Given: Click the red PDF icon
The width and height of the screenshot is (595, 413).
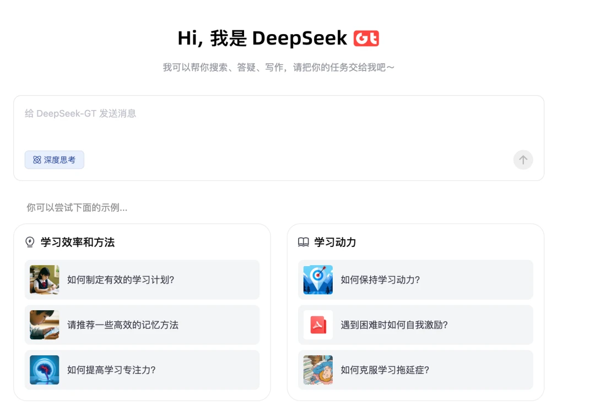Looking at the screenshot, I should point(318,324).
